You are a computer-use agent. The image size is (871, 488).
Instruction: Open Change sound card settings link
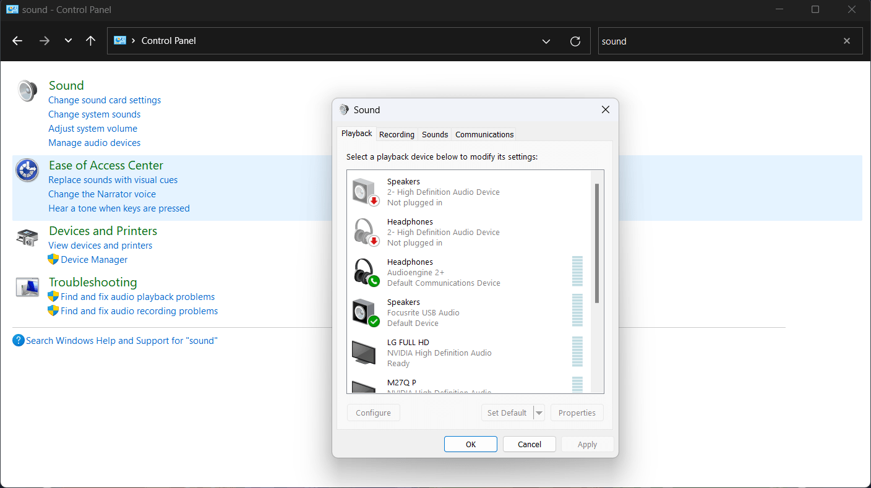pos(105,100)
